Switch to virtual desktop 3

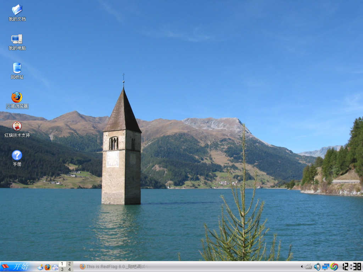pos(62,270)
